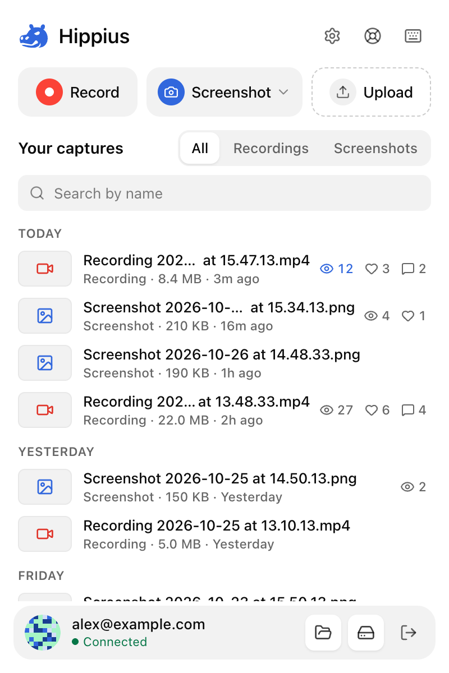This screenshot has height=673, width=449.
Task: Click likes heart icon showing 1
Action: (408, 316)
